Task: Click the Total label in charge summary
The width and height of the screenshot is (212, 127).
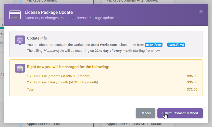Action: (31, 90)
